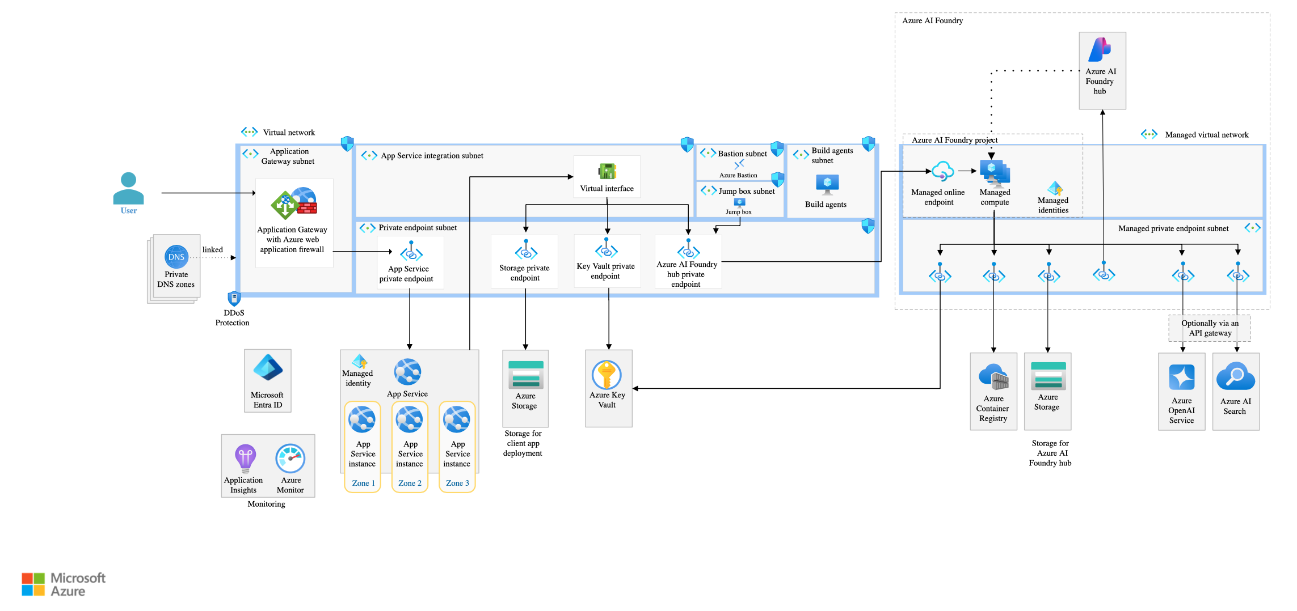Select the Private DNS zones icon
The image size is (1297, 611).
[x=176, y=257]
